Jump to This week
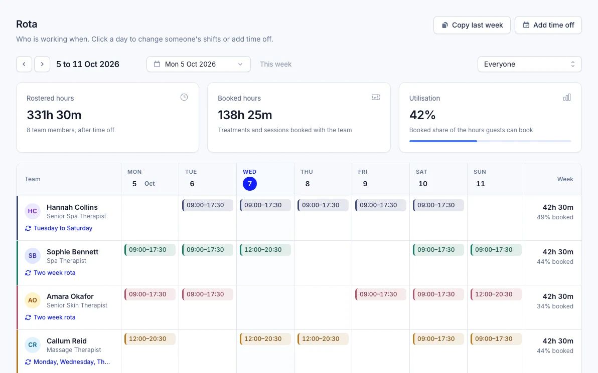 (276, 64)
